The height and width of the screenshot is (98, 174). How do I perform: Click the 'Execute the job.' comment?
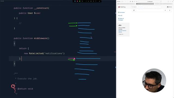(x=28, y=79)
